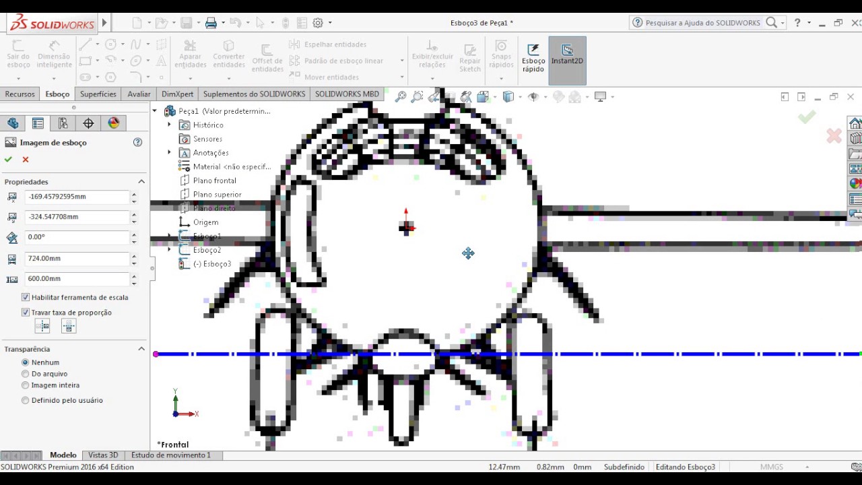862x485 pixels.
Task: Select the Circle sketch tool
Action: pos(110,44)
